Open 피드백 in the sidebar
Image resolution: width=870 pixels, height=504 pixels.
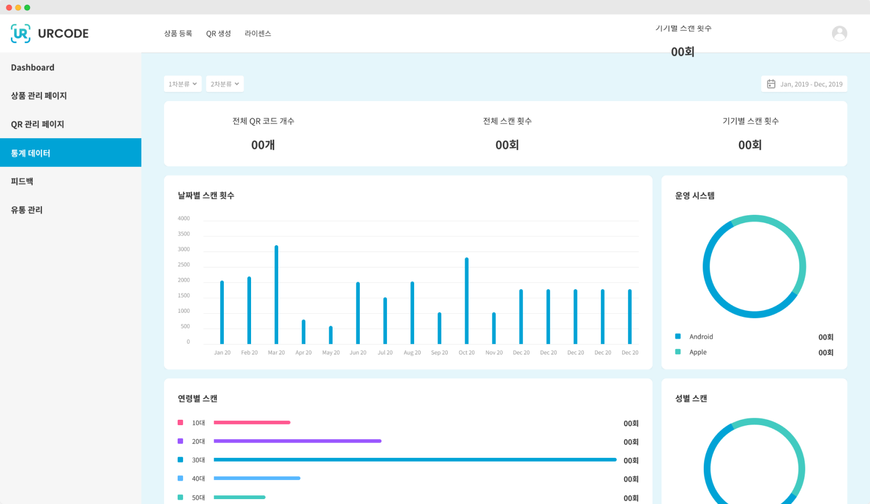[x=22, y=182]
